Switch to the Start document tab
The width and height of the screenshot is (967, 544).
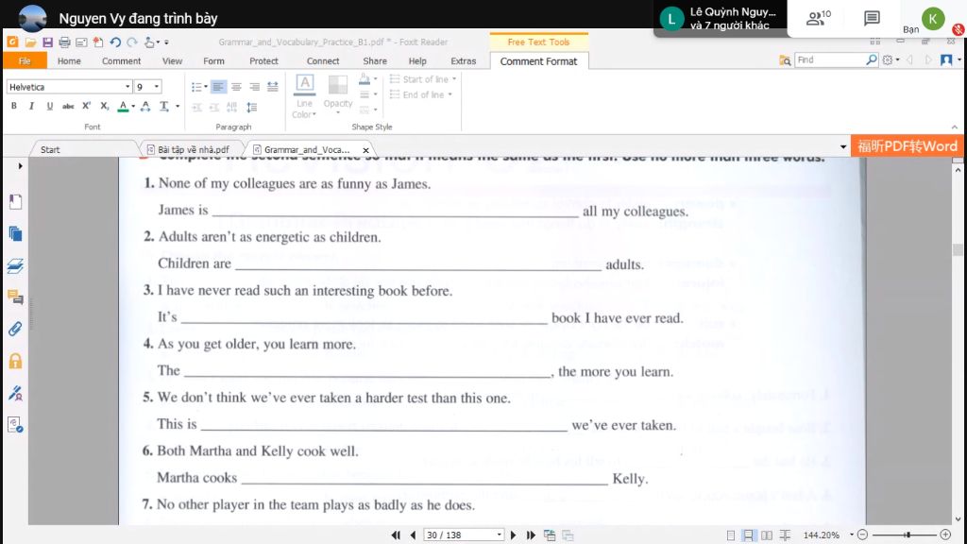click(x=51, y=149)
